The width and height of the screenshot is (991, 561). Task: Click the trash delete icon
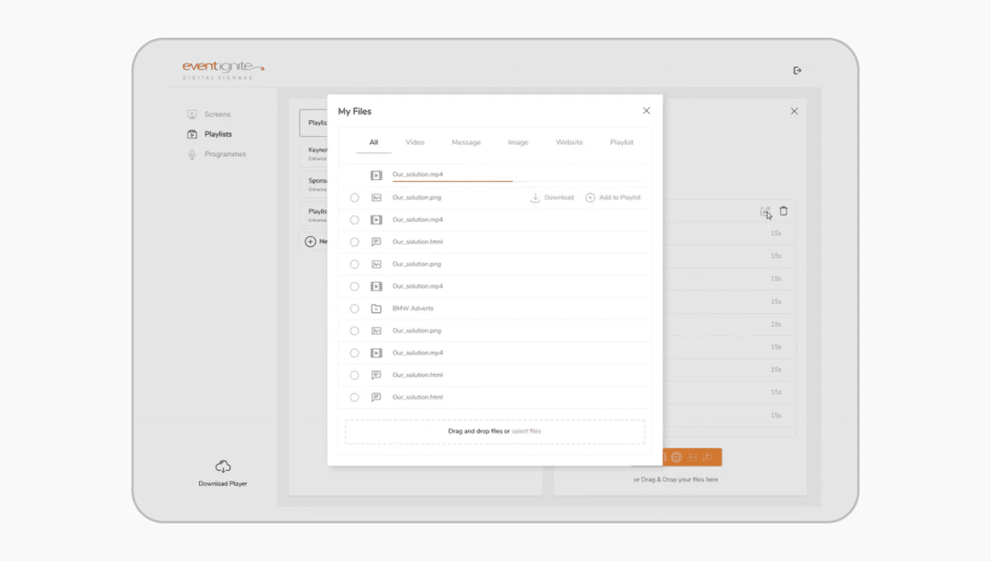coord(784,211)
